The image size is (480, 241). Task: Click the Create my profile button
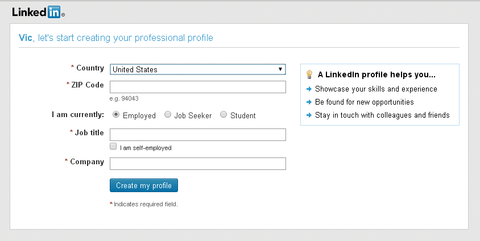pyautogui.click(x=143, y=185)
